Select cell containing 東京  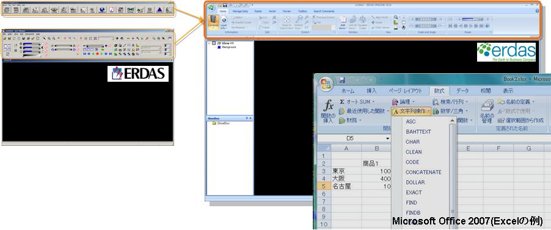pyautogui.click(x=346, y=171)
